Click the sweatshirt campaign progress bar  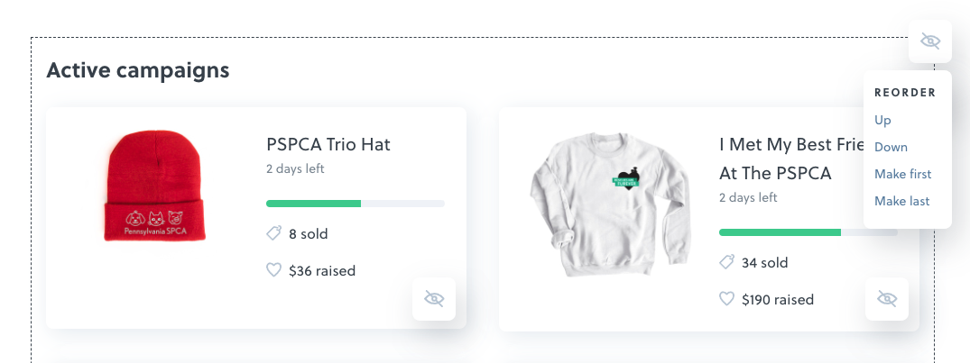808,232
